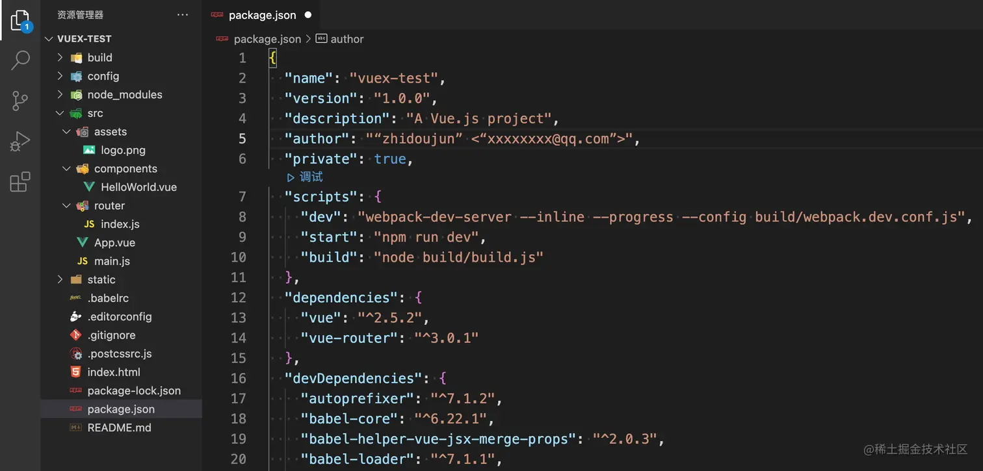The height and width of the screenshot is (471, 983).
Task: Click the router folder icon
Action: click(83, 205)
